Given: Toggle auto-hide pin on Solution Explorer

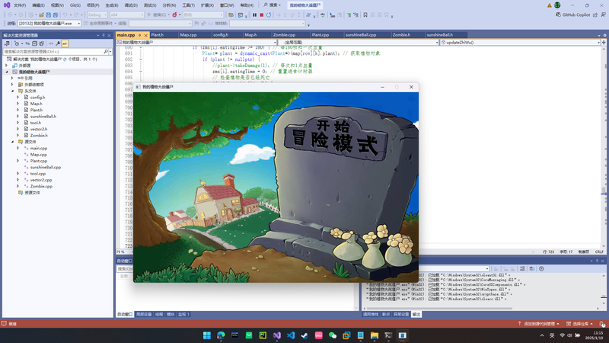Looking at the screenshot, I should (104, 35).
